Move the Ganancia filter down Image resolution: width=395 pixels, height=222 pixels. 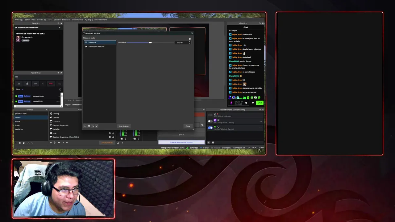coord(97,126)
